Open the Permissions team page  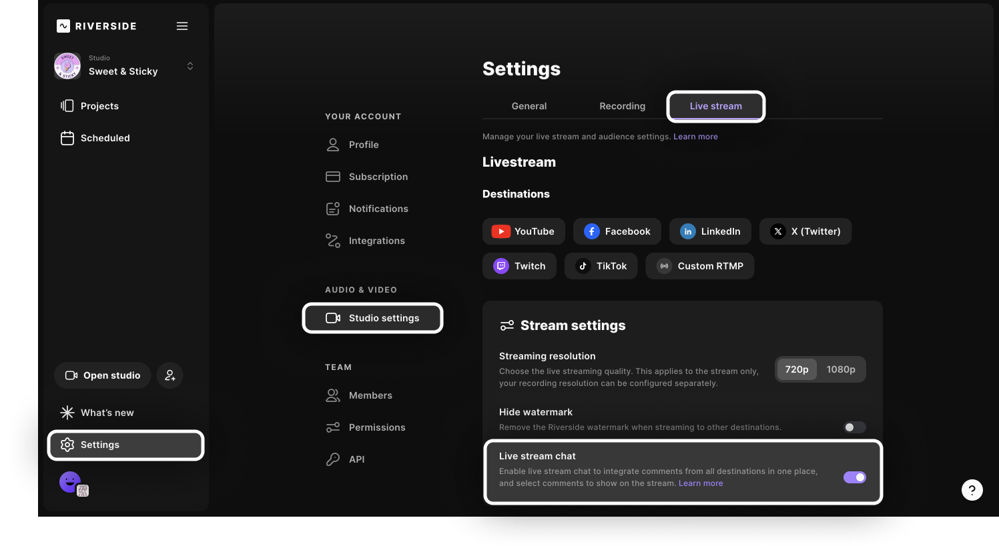pos(366,427)
